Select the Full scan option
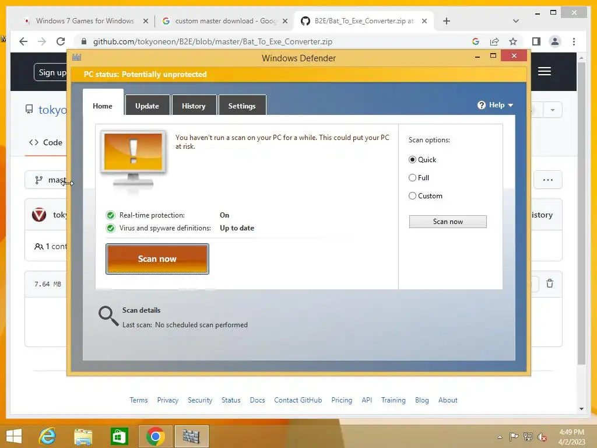The image size is (597, 448). click(412, 177)
